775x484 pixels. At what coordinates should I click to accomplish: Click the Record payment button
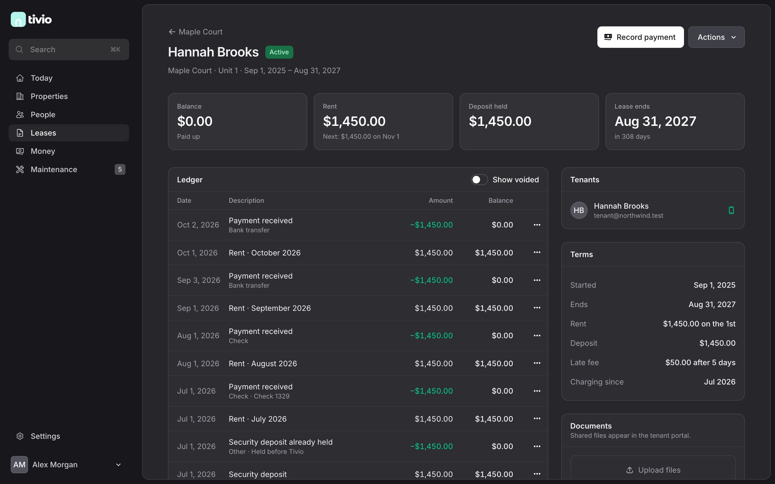pos(640,37)
